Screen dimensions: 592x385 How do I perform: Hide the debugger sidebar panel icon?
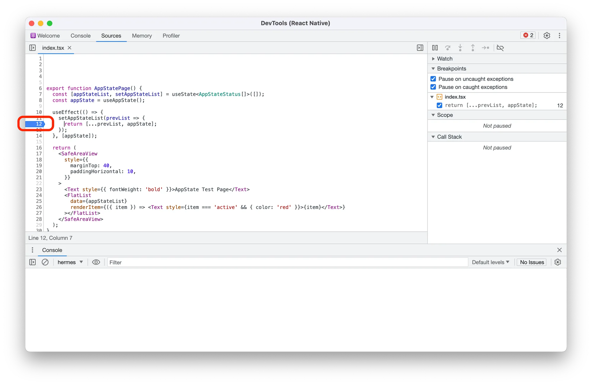tap(420, 48)
